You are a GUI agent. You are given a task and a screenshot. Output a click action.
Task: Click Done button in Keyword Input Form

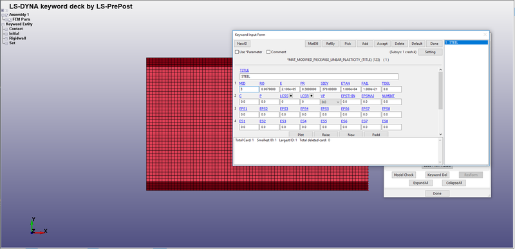pyautogui.click(x=434, y=44)
